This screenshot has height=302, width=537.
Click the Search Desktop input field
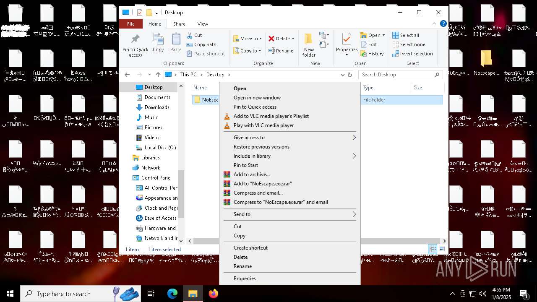pyautogui.click(x=401, y=75)
